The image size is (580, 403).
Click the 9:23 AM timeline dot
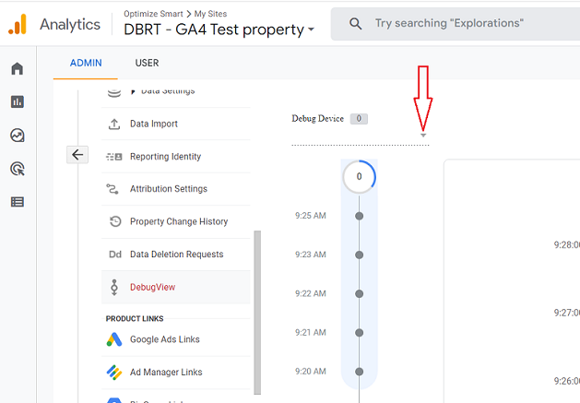coord(360,255)
